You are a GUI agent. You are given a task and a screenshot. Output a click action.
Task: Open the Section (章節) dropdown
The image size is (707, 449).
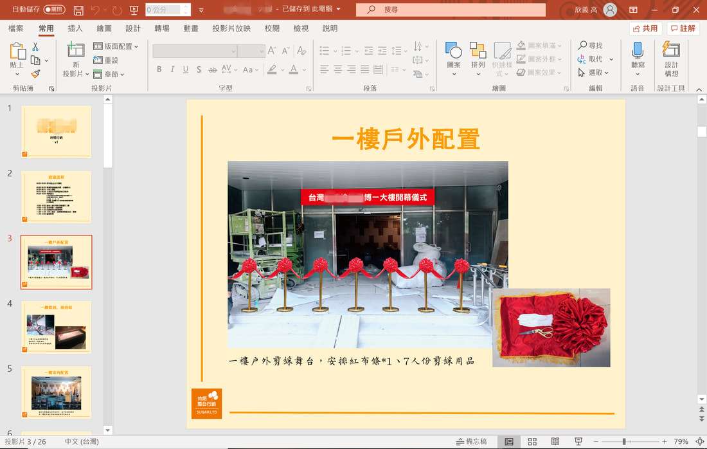point(109,74)
